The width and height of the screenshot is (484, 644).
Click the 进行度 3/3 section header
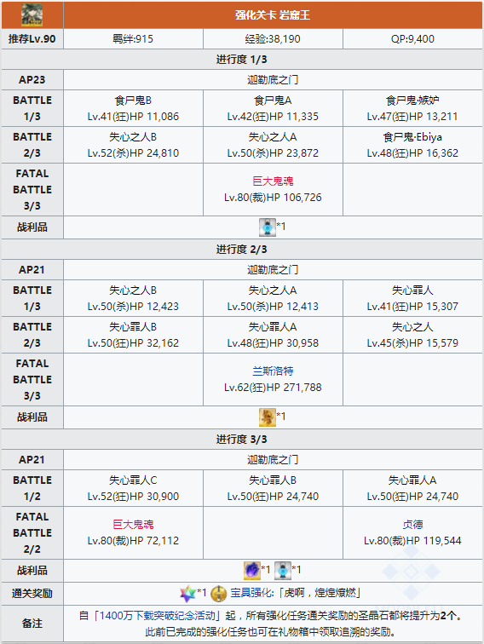click(242, 440)
